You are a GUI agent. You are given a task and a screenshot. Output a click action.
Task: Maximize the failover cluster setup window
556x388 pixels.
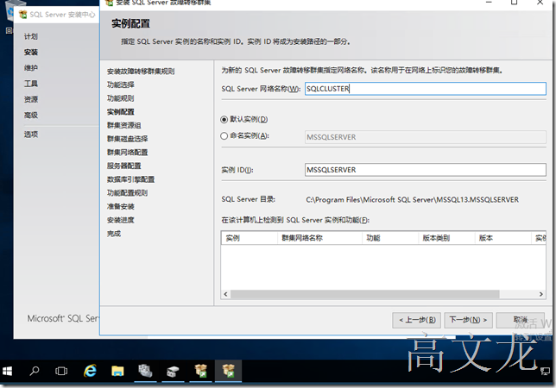point(515,3)
